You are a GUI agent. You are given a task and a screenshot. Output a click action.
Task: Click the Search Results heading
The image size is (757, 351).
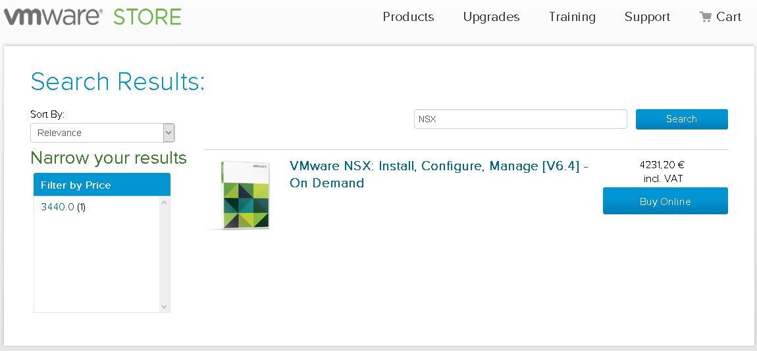118,82
